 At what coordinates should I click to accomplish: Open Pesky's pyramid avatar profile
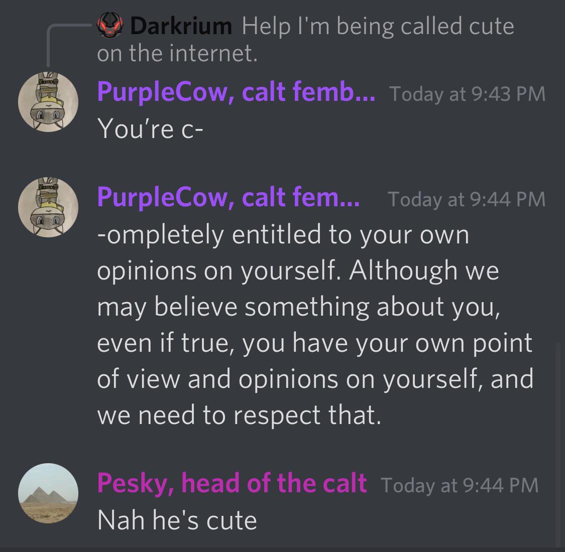[x=48, y=493]
